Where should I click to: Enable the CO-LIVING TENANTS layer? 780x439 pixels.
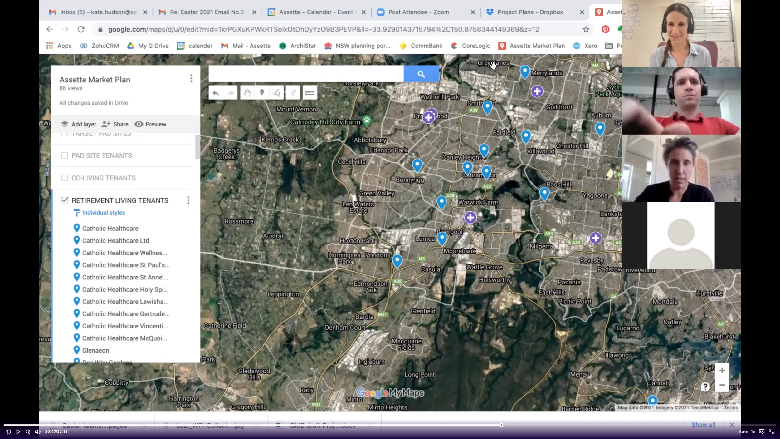65,178
